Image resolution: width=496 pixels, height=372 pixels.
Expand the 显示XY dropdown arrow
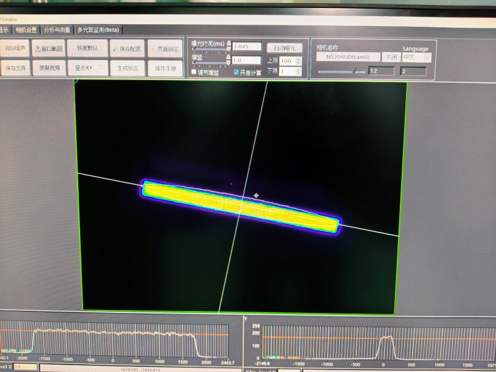[x=102, y=68]
